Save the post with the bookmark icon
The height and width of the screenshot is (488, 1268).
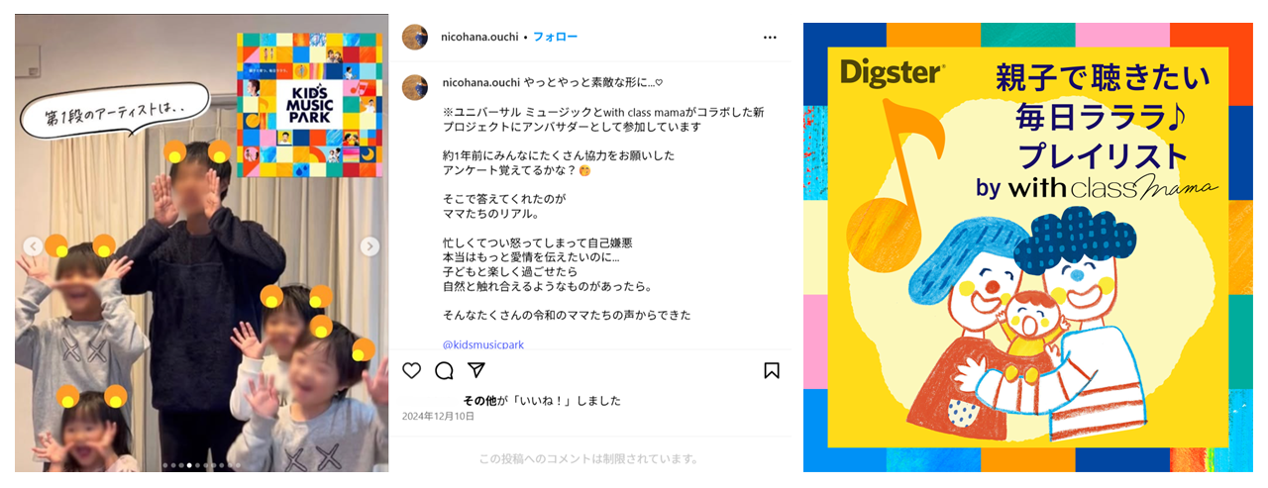coord(772,370)
